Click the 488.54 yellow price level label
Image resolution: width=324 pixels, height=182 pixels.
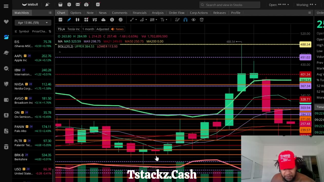pyautogui.click(x=305, y=44)
